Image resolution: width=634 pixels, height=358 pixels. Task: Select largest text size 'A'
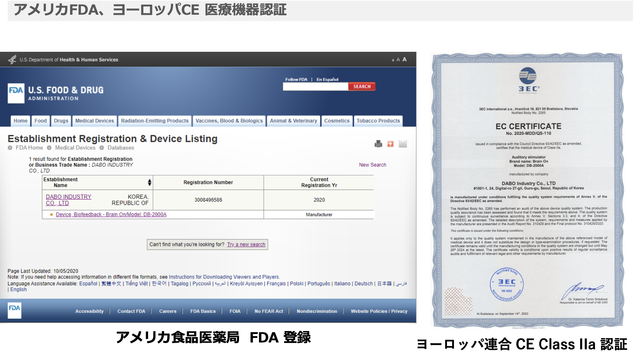pyautogui.click(x=404, y=59)
